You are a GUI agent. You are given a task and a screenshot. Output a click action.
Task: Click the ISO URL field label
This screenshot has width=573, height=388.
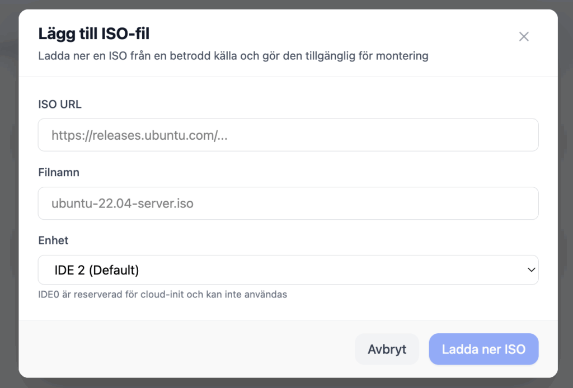(60, 105)
